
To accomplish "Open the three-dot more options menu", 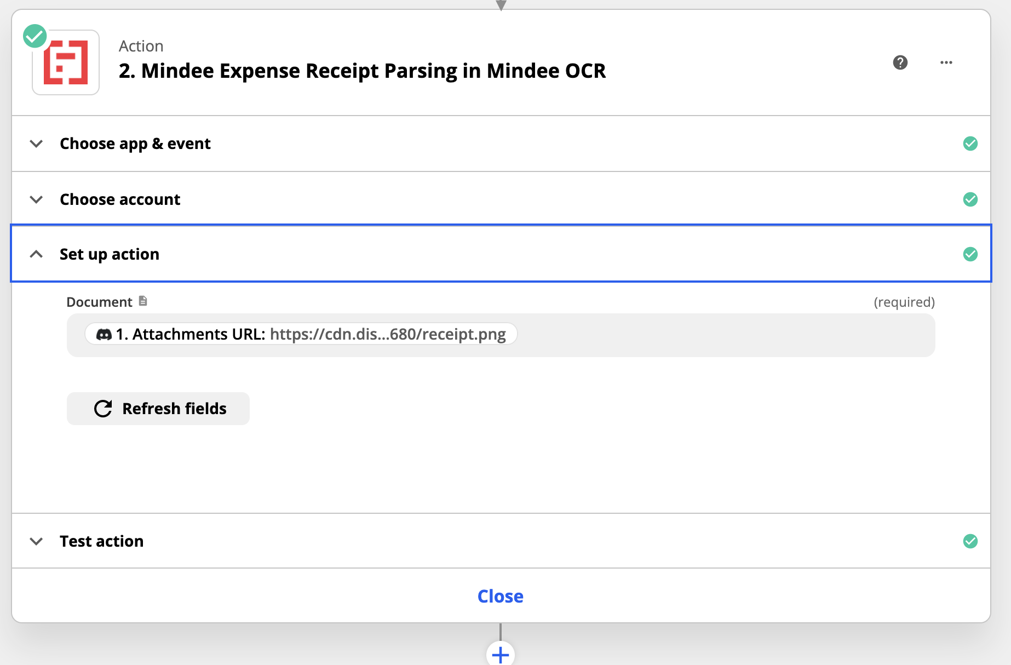I will [x=946, y=62].
